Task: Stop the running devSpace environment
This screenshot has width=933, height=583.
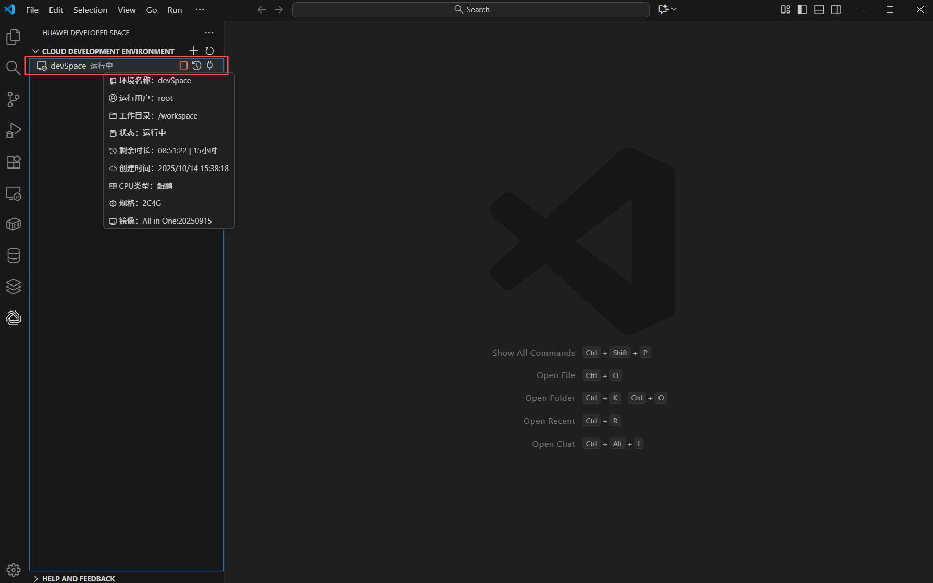Action: coord(183,66)
